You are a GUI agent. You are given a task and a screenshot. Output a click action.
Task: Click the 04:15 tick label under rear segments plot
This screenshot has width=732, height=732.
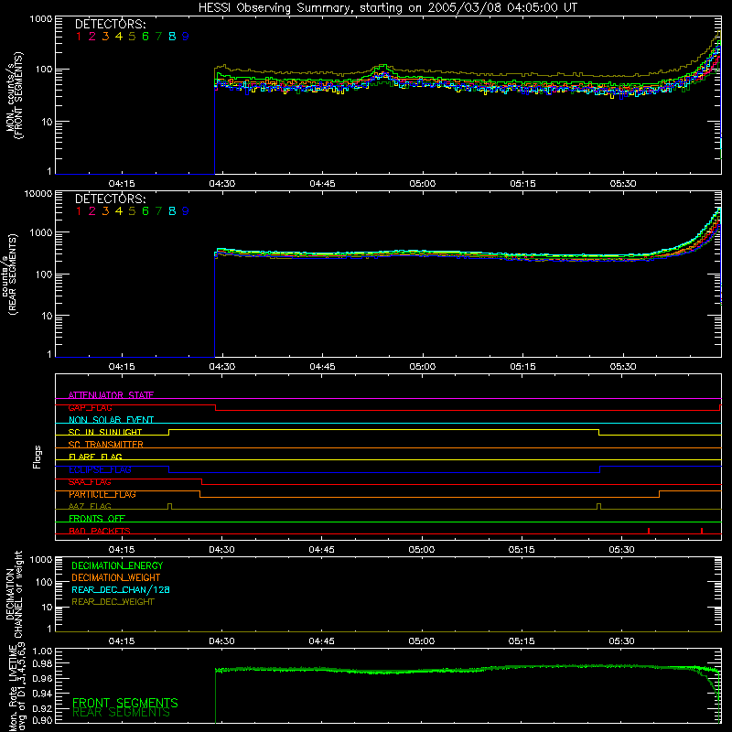(x=122, y=367)
